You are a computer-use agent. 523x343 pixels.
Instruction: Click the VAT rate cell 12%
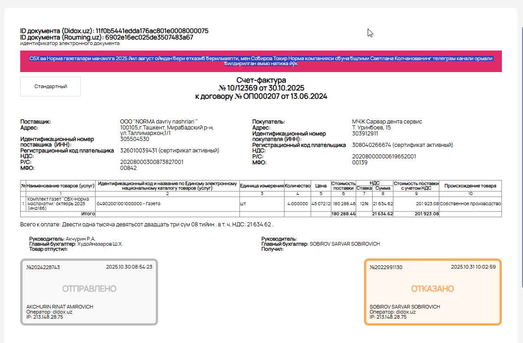pos(364,204)
